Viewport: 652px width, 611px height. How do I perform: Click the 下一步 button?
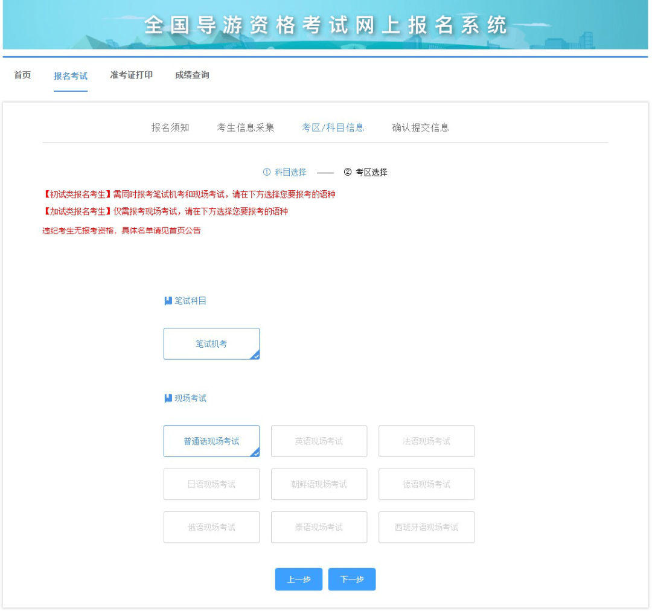pos(352,579)
